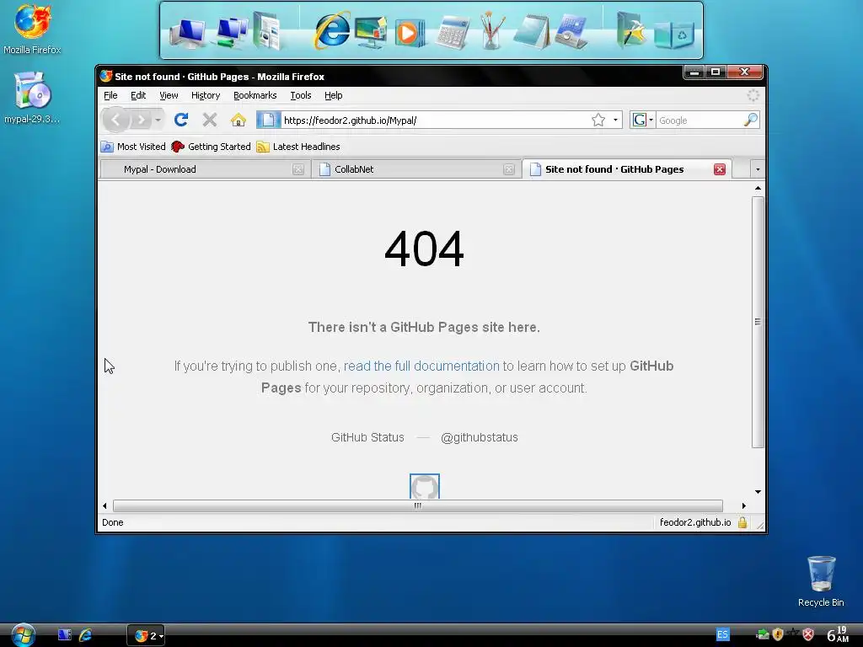Open the Tools menu

coord(301,95)
